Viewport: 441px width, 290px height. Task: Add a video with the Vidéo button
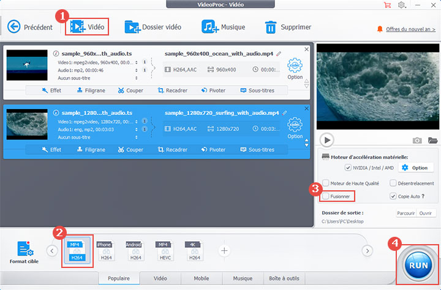point(87,27)
